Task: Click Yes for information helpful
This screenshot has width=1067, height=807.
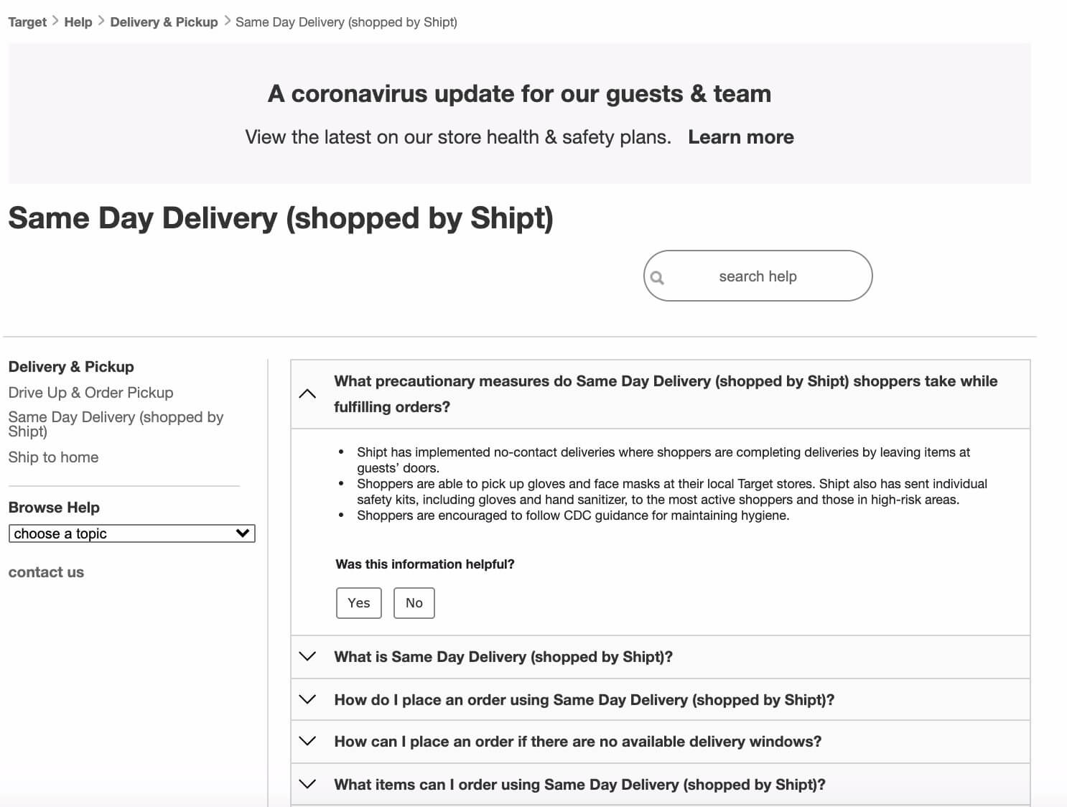Action: click(358, 603)
